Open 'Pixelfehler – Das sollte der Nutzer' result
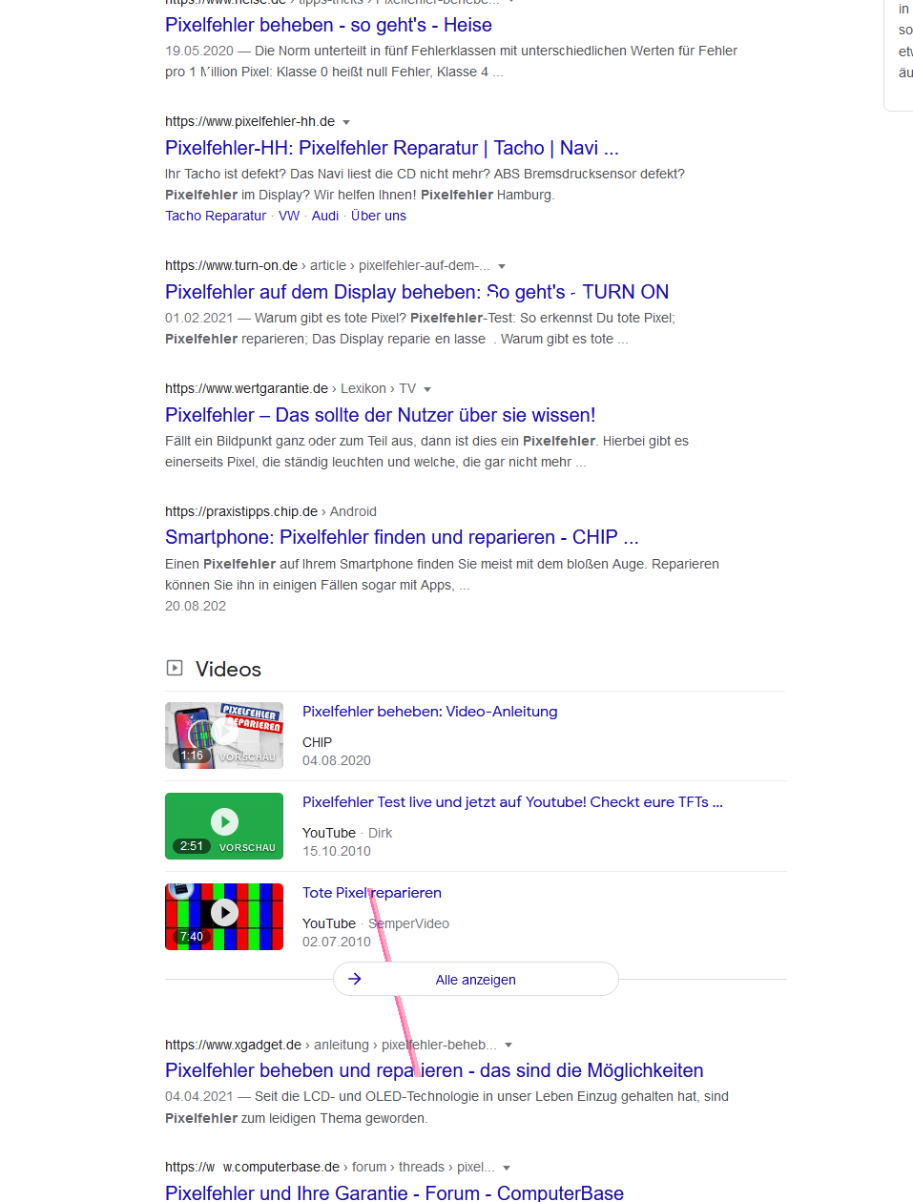The image size is (913, 1202). point(380,415)
